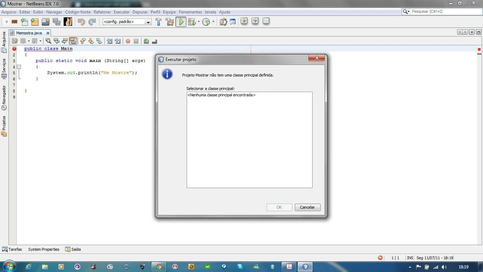
Task: Toggle Highlight Search in editor toolbar
Action: tap(73, 41)
